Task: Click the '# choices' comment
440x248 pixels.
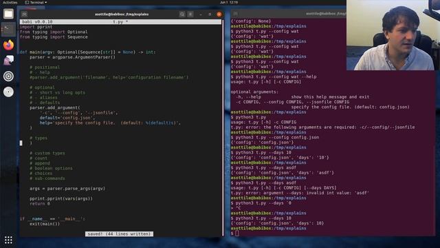Action: 41,174
